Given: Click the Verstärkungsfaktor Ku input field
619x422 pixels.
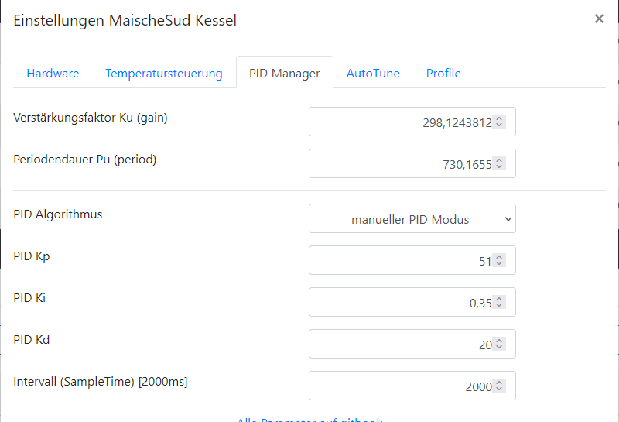Looking at the screenshot, I should (402, 122).
